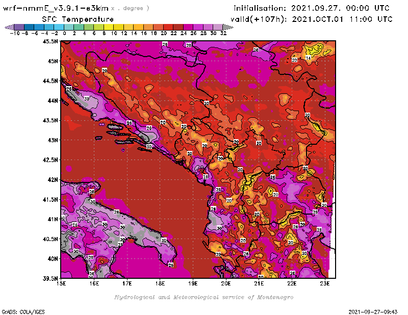Click the '41N' latitude label
The width and height of the screenshot is (408, 315).
53,219
